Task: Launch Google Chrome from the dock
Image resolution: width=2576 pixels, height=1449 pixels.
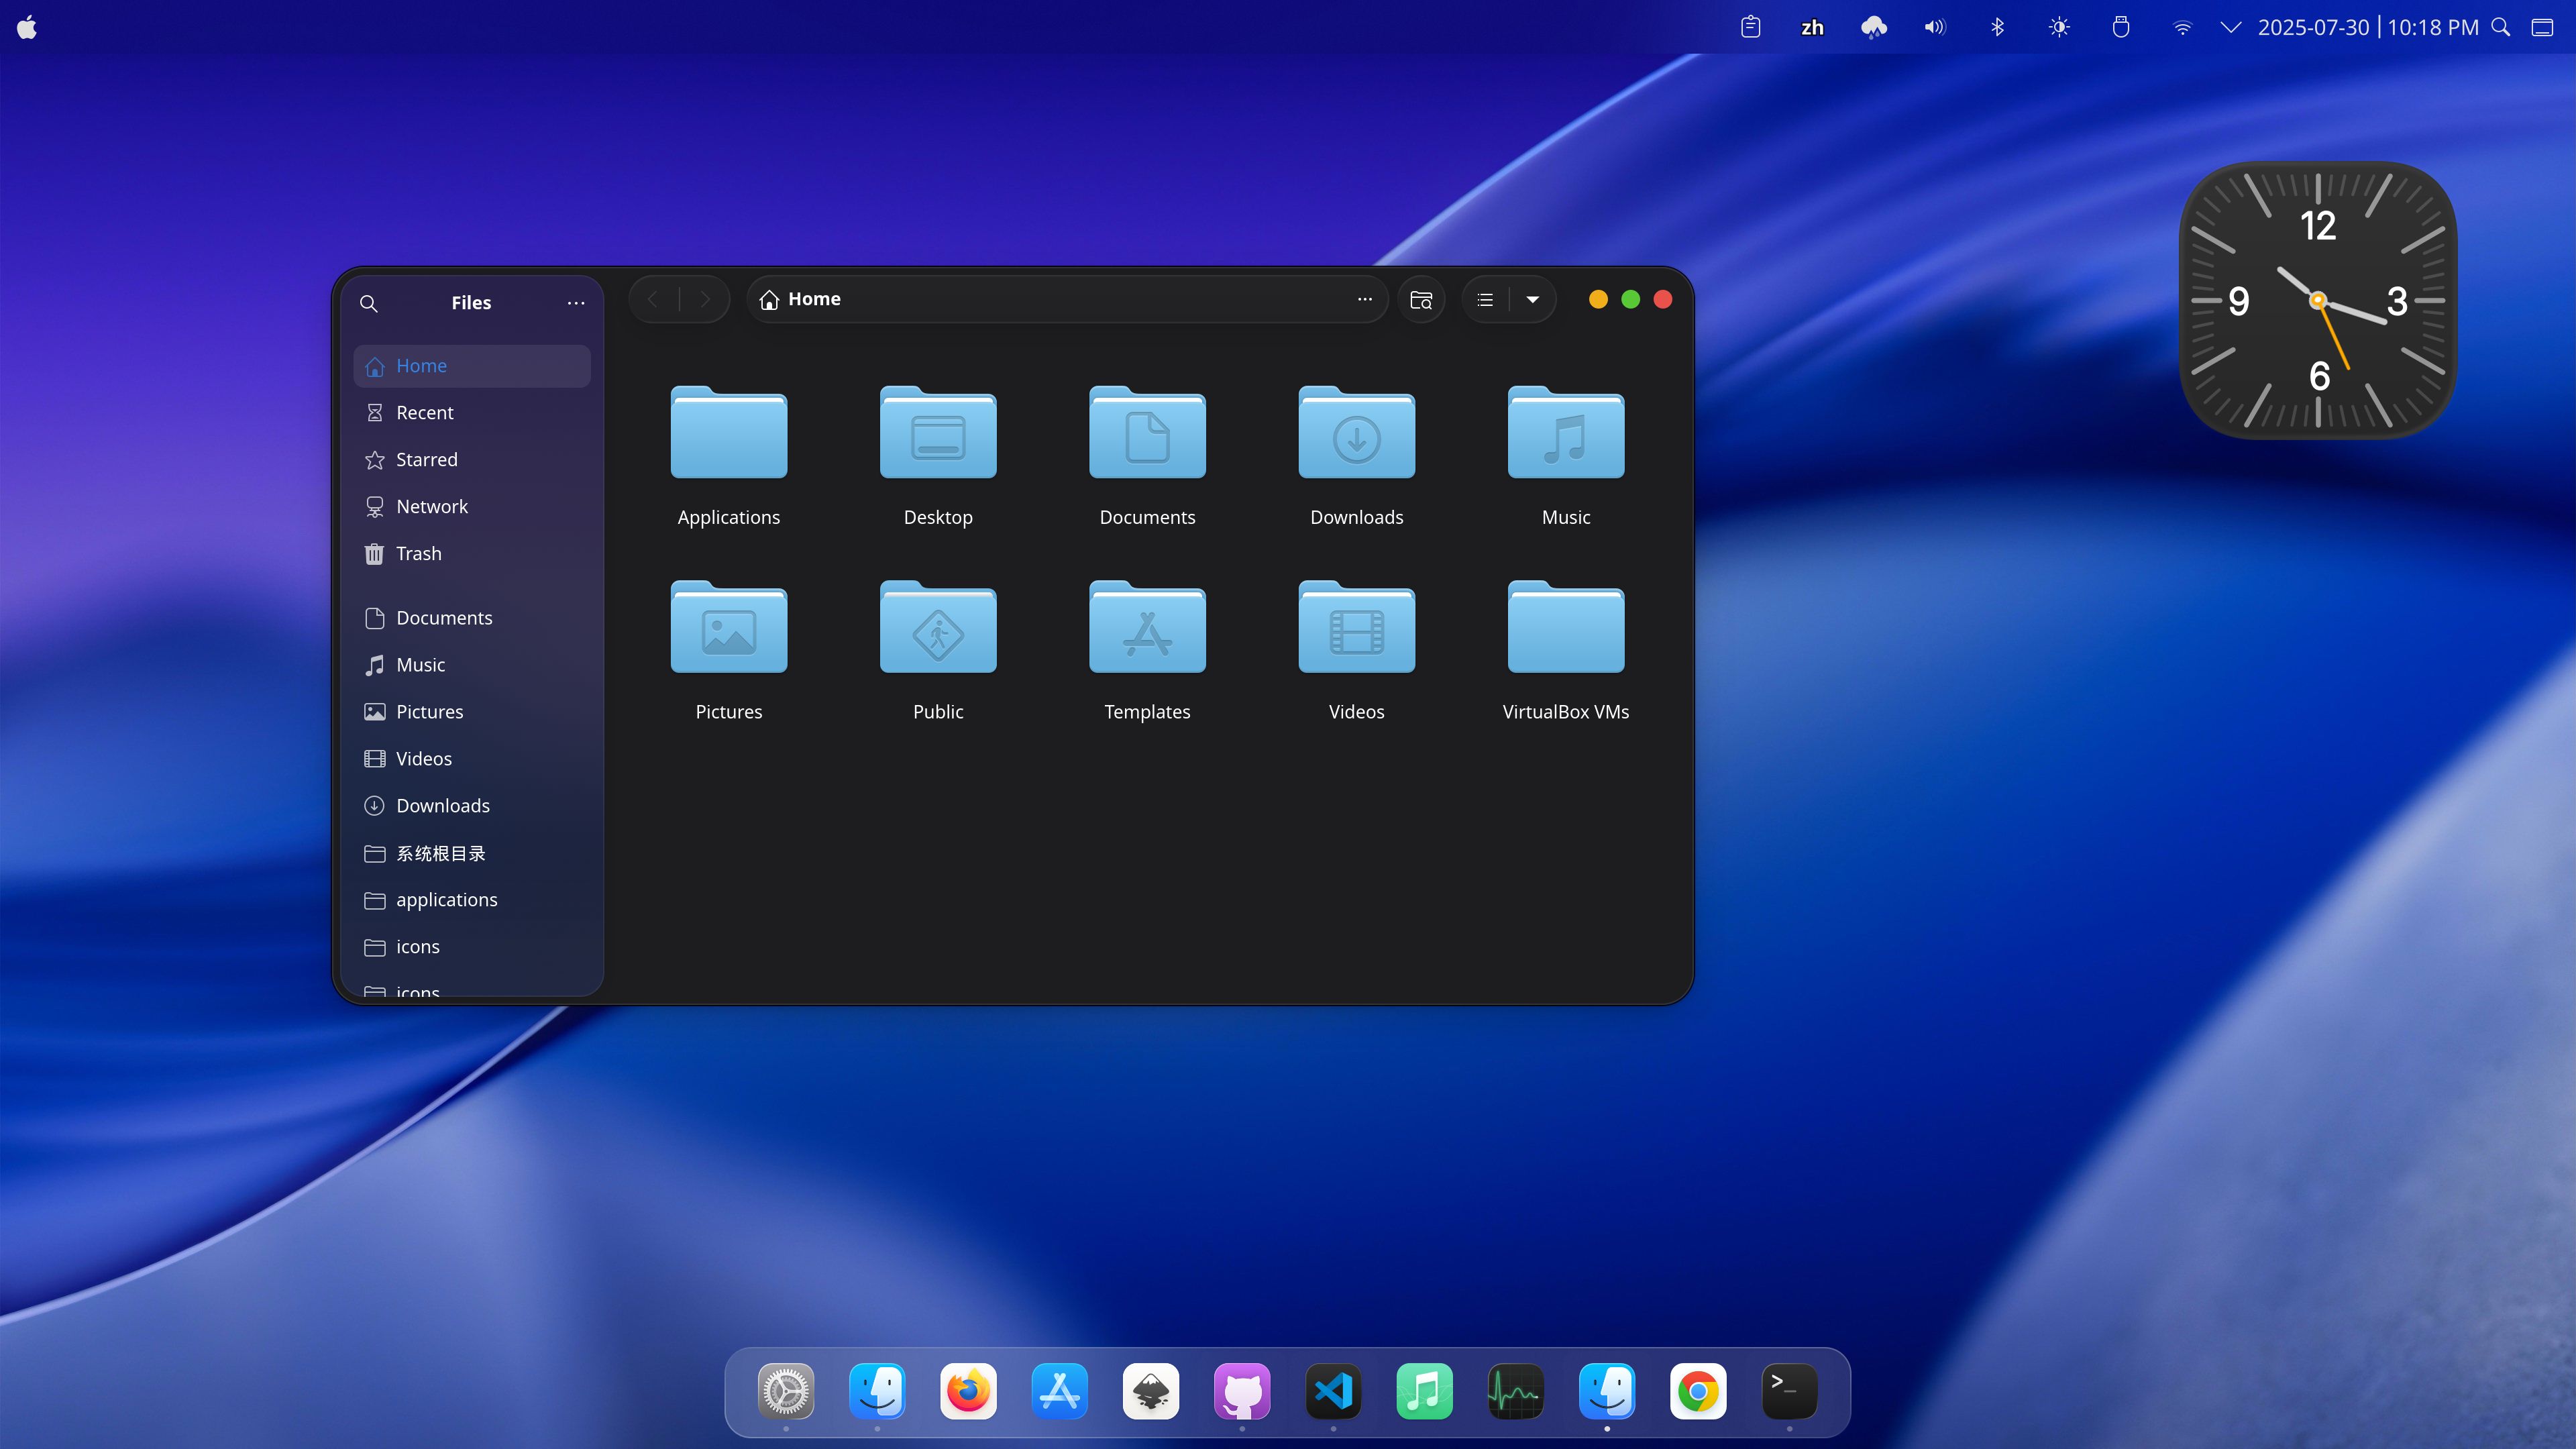Action: pyautogui.click(x=1698, y=1391)
